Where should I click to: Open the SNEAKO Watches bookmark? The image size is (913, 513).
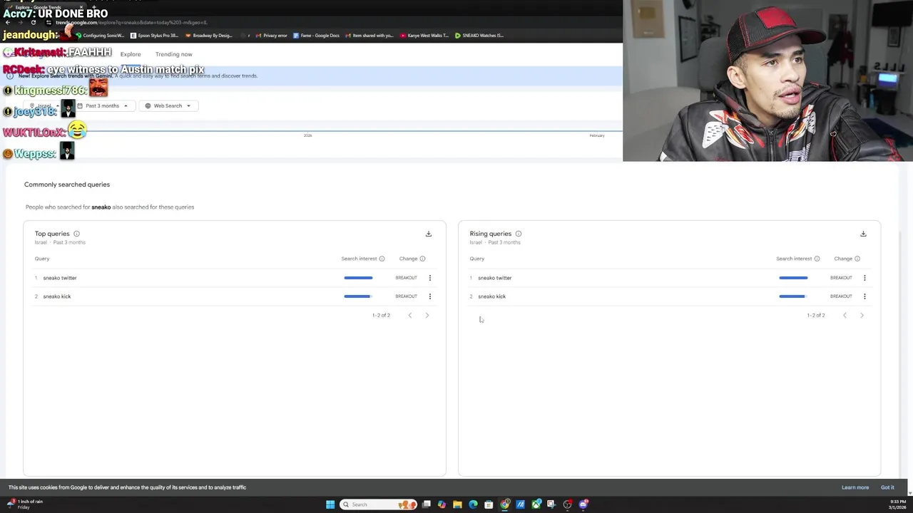tap(479, 36)
